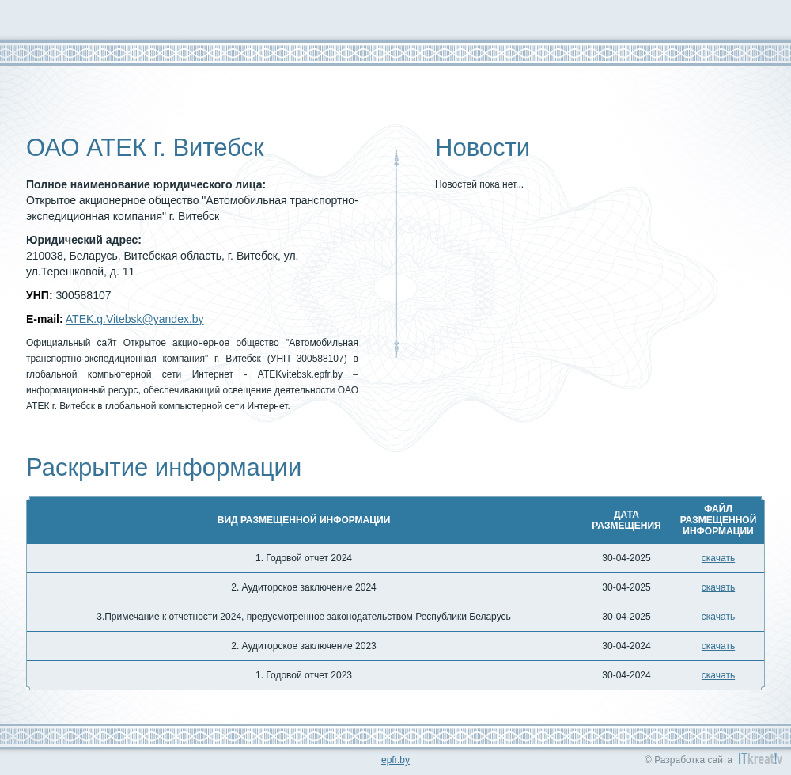Click the Примечание к отчетности 2024 cell
This screenshot has width=791, height=775.
pos(304,617)
